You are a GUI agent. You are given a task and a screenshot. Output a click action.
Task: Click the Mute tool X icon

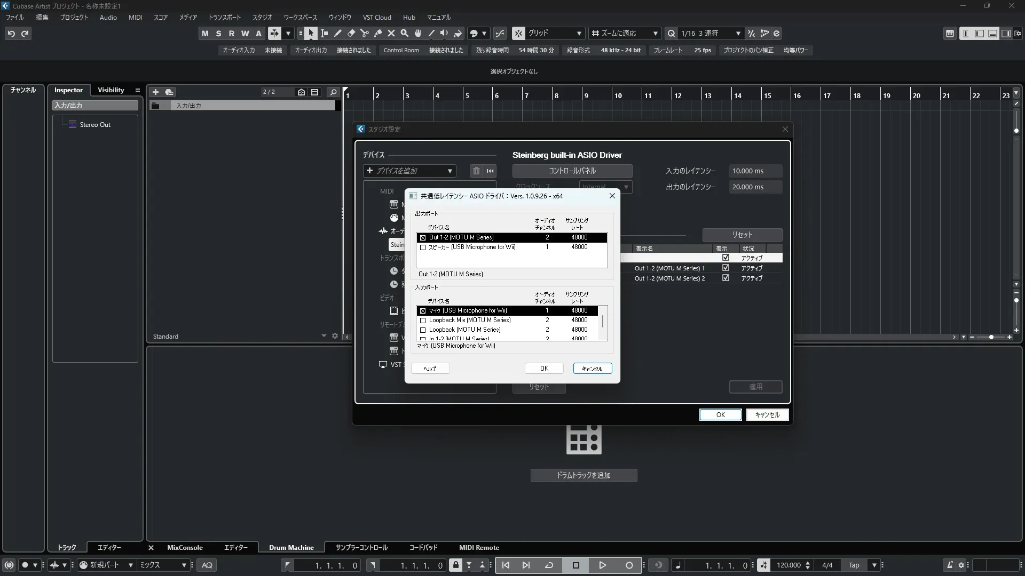pos(391,33)
